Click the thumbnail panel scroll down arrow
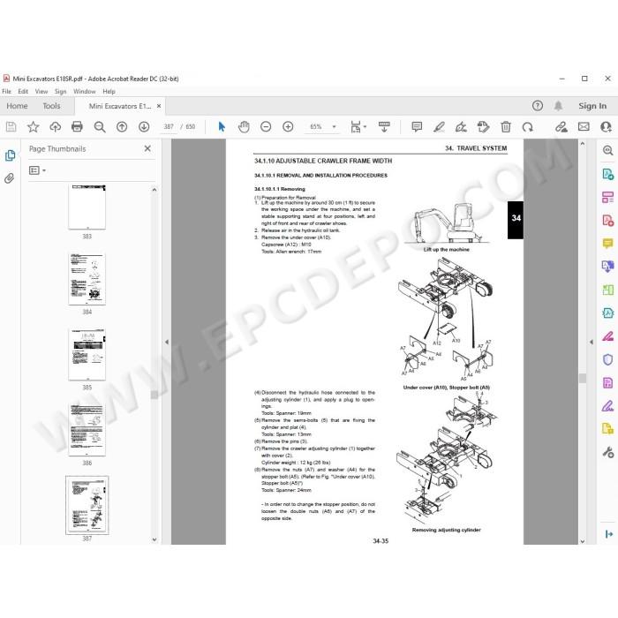The height and width of the screenshot is (618, 618). [x=154, y=539]
